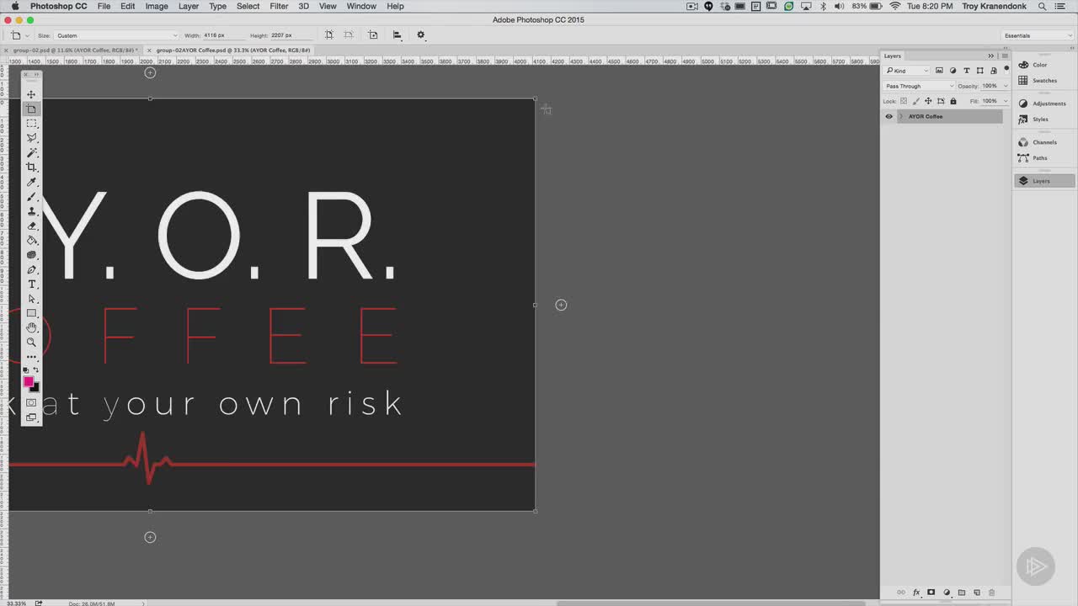Select the Sponge tool
The image size is (1078, 606).
[31, 255]
